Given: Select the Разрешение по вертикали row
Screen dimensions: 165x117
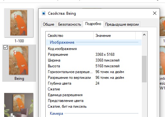Looking at the screenshot, I should (x=94, y=78).
